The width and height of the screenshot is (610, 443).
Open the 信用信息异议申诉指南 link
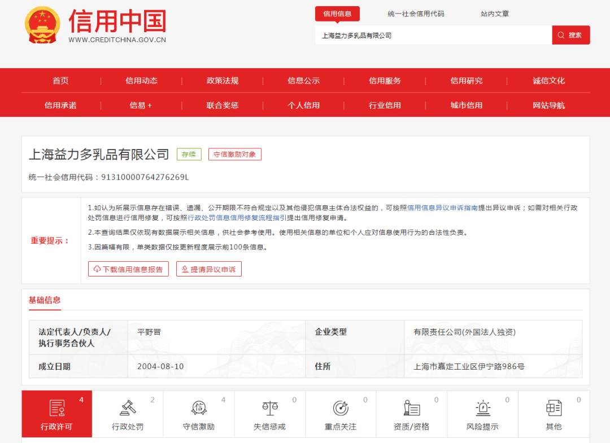tap(442, 208)
